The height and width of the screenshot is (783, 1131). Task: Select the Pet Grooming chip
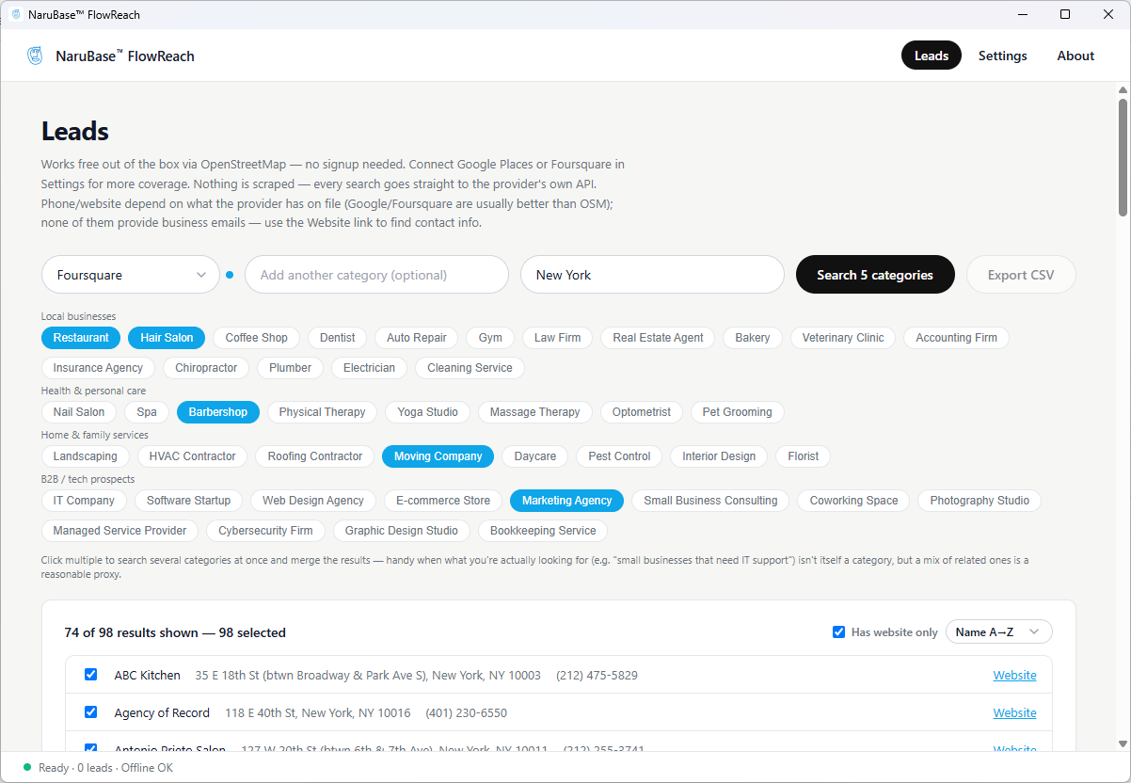738,412
